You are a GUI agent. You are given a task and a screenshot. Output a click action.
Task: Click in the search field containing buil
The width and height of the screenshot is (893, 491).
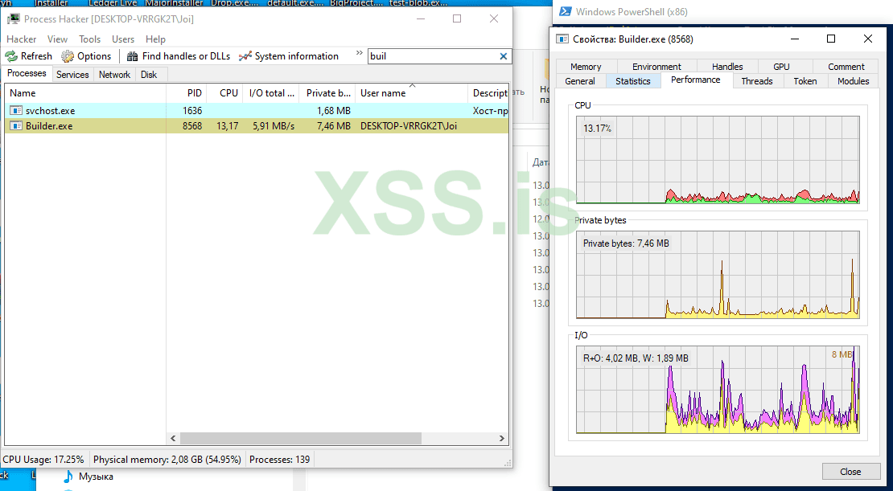click(433, 56)
